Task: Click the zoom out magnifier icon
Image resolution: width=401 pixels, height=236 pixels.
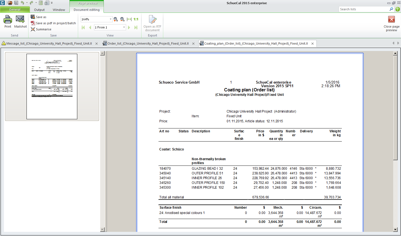Action: click(122, 19)
